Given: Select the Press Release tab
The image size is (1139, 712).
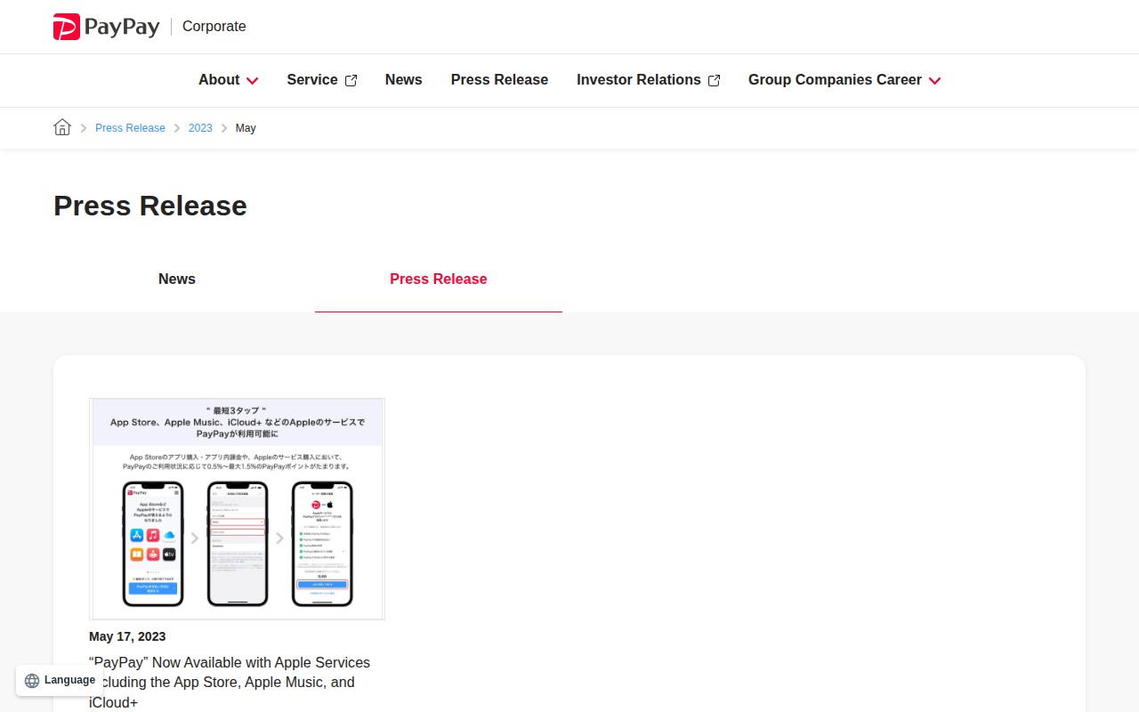Looking at the screenshot, I should coord(439,279).
